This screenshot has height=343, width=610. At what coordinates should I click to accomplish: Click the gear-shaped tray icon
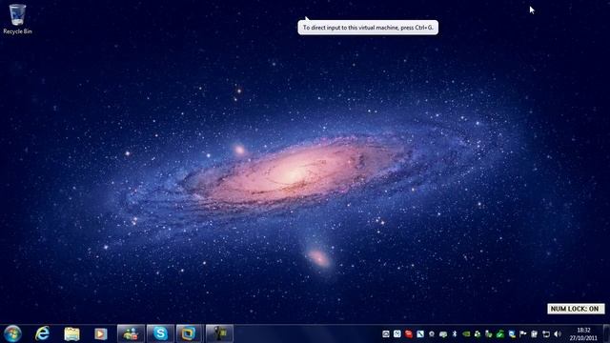432,334
